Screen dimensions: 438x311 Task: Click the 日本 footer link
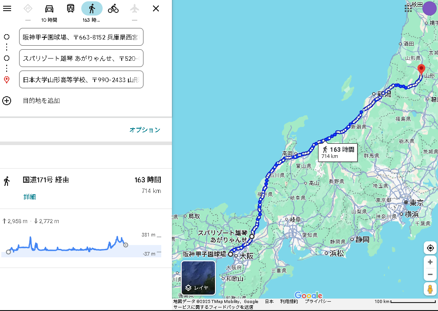tap(269, 302)
